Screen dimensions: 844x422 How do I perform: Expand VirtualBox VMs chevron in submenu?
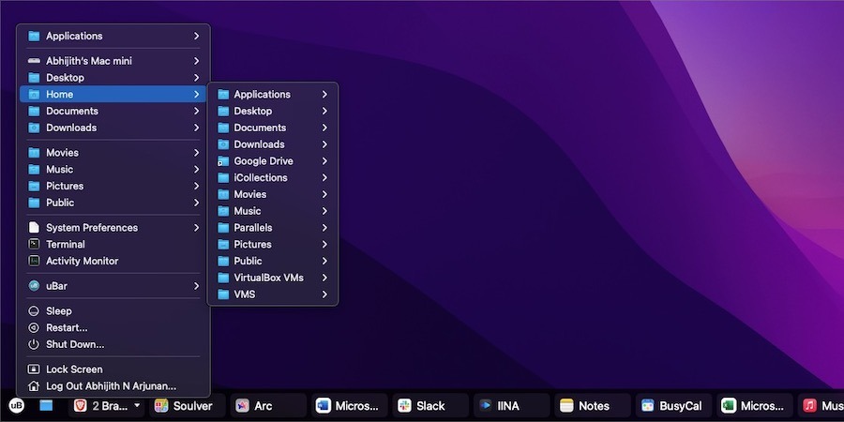coord(324,278)
